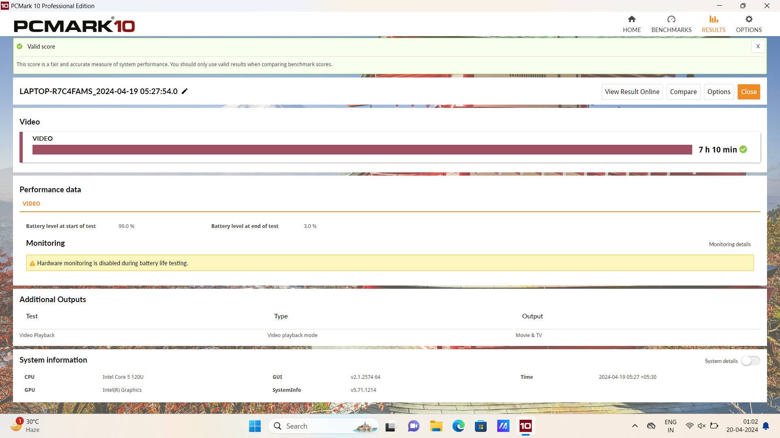Open result Options button beside Compare
This screenshot has width=780, height=438.
point(719,92)
